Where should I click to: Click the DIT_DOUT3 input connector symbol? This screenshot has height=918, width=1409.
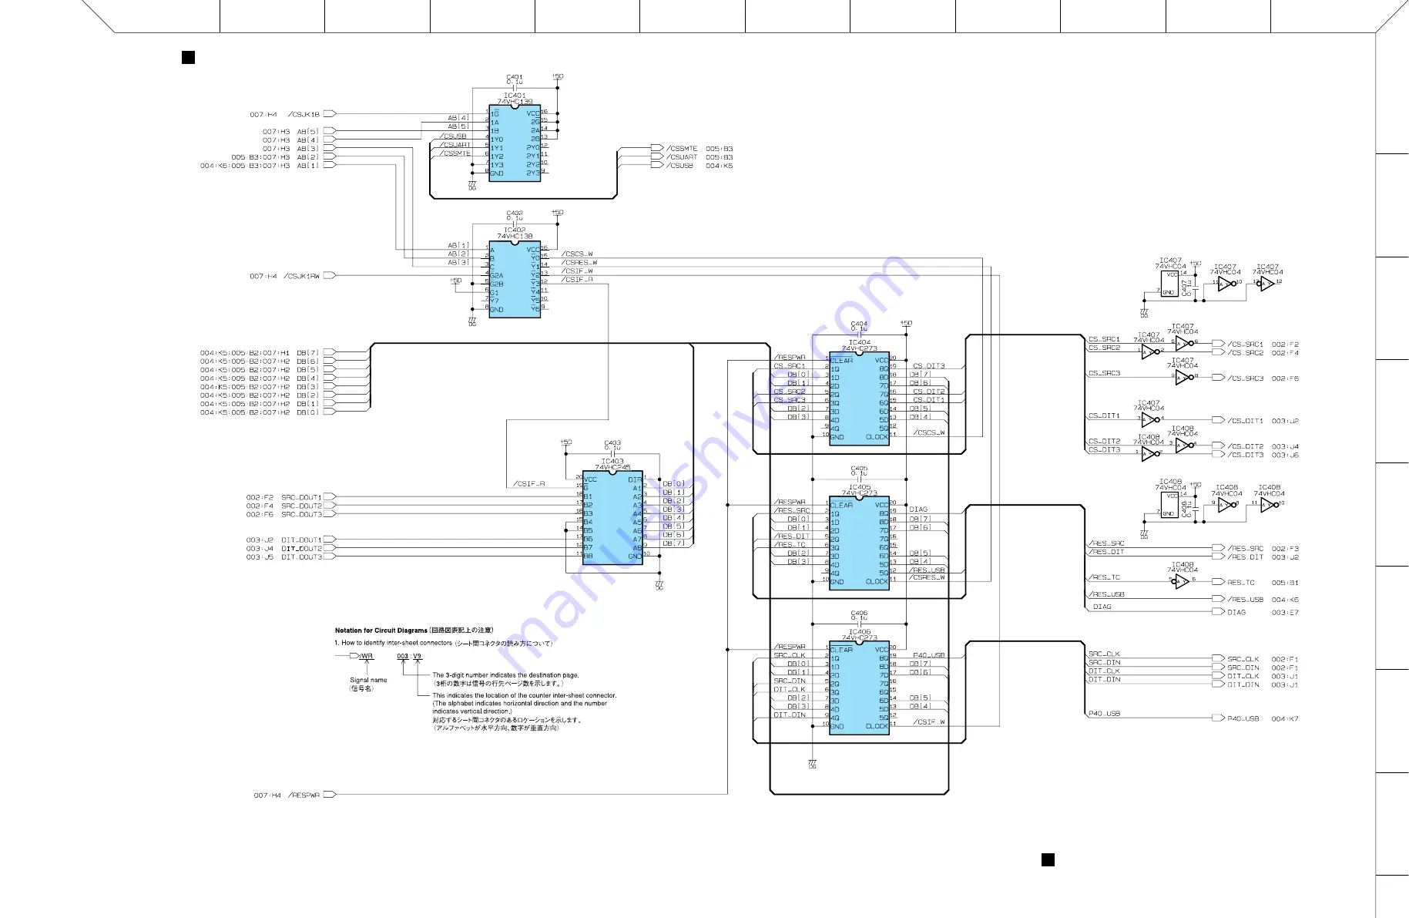coord(330,557)
